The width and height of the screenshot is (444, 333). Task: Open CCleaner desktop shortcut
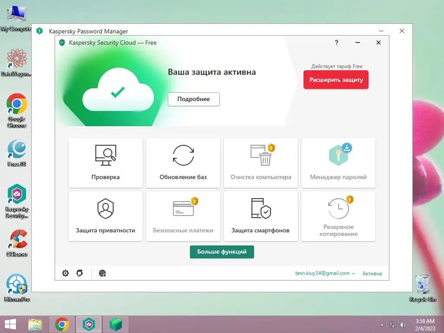point(17,243)
